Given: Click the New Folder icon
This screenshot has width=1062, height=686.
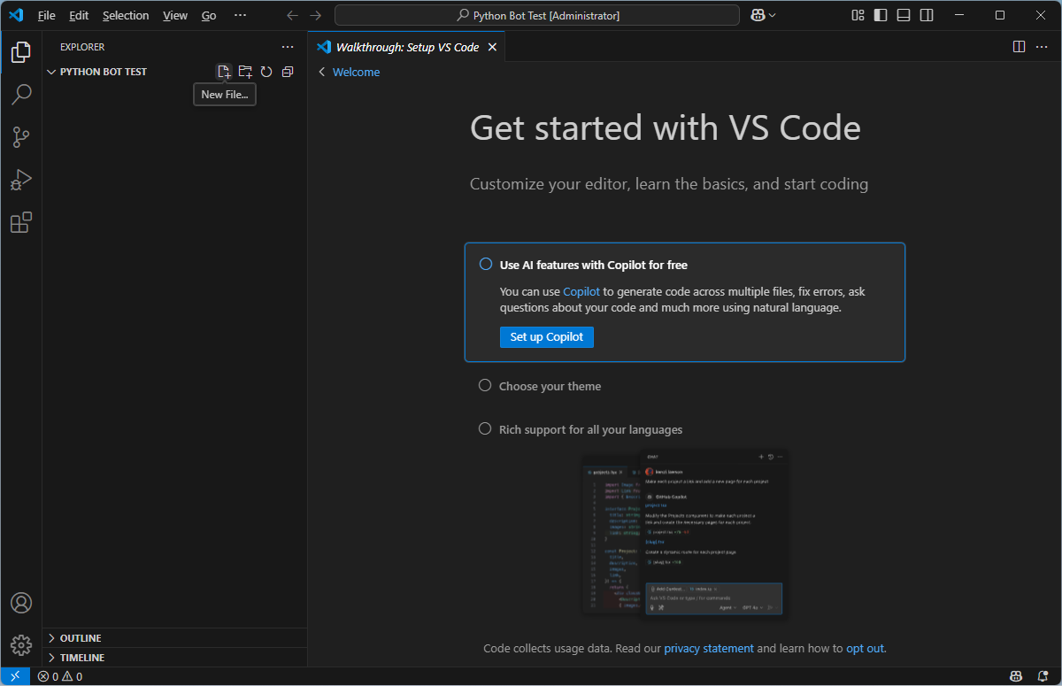Looking at the screenshot, I should click(x=245, y=72).
